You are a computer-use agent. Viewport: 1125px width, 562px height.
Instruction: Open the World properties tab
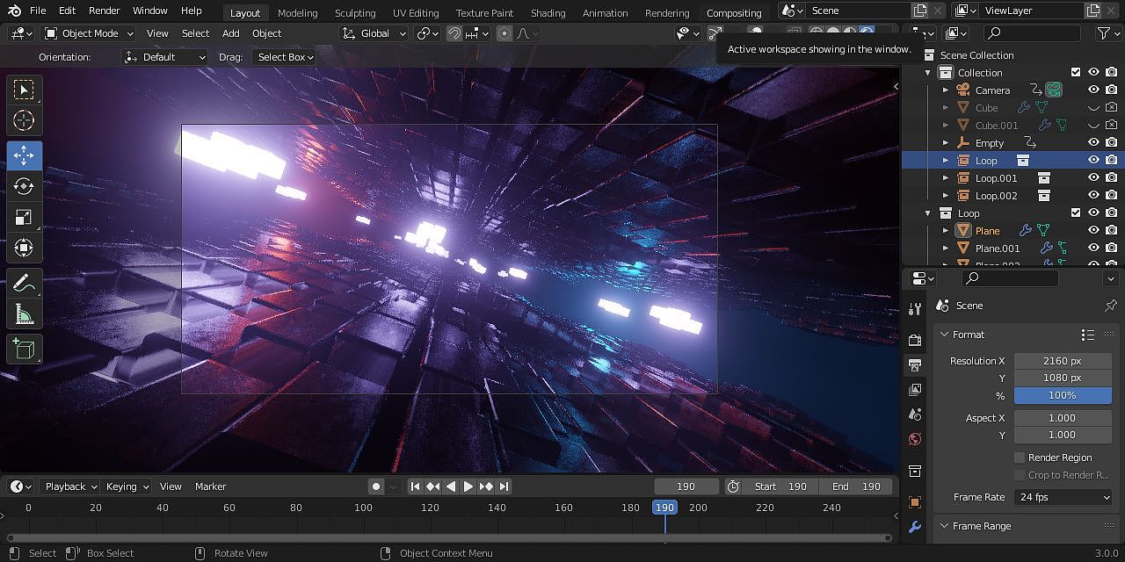pyautogui.click(x=914, y=438)
